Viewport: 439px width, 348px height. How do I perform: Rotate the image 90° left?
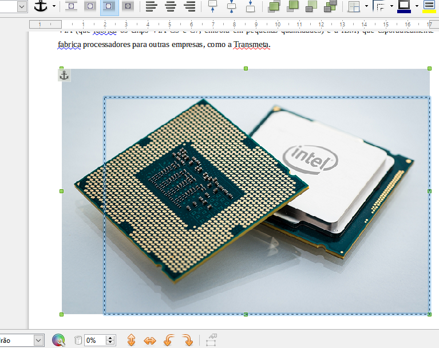tap(169, 341)
